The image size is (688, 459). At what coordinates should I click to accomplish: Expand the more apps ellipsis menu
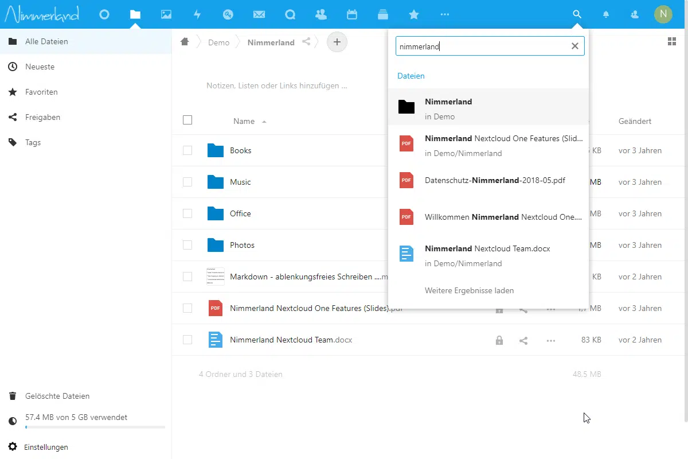(x=445, y=14)
